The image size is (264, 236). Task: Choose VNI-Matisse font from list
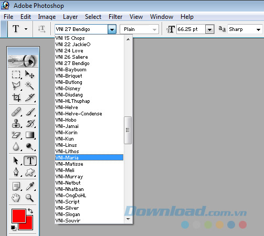[89, 164]
